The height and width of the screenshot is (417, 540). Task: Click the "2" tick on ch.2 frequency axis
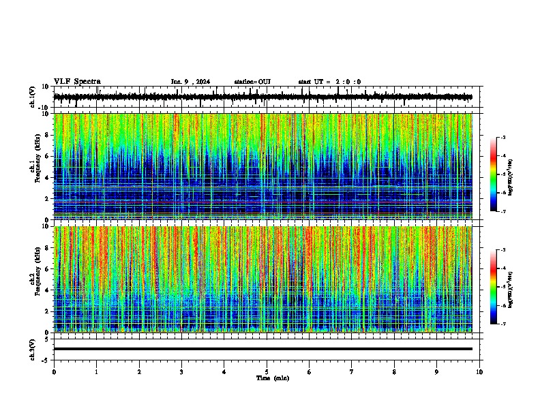(48, 311)
